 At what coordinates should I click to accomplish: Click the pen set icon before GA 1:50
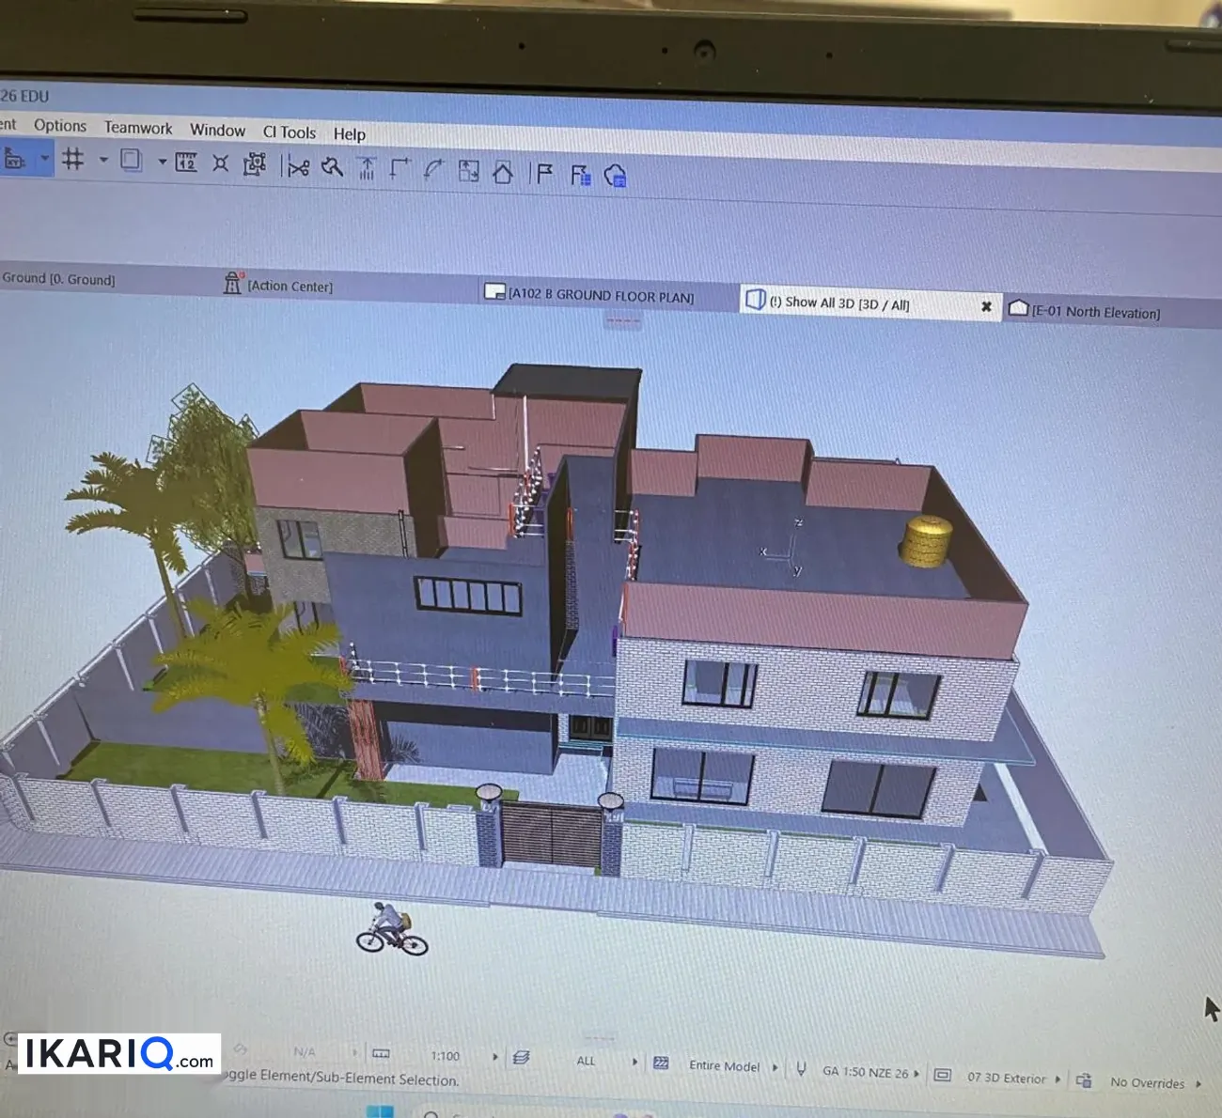(801, 1068)
